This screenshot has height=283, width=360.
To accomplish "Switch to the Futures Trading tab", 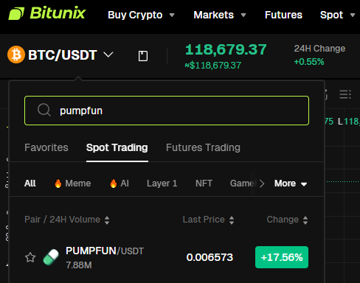I will (203, 147).
